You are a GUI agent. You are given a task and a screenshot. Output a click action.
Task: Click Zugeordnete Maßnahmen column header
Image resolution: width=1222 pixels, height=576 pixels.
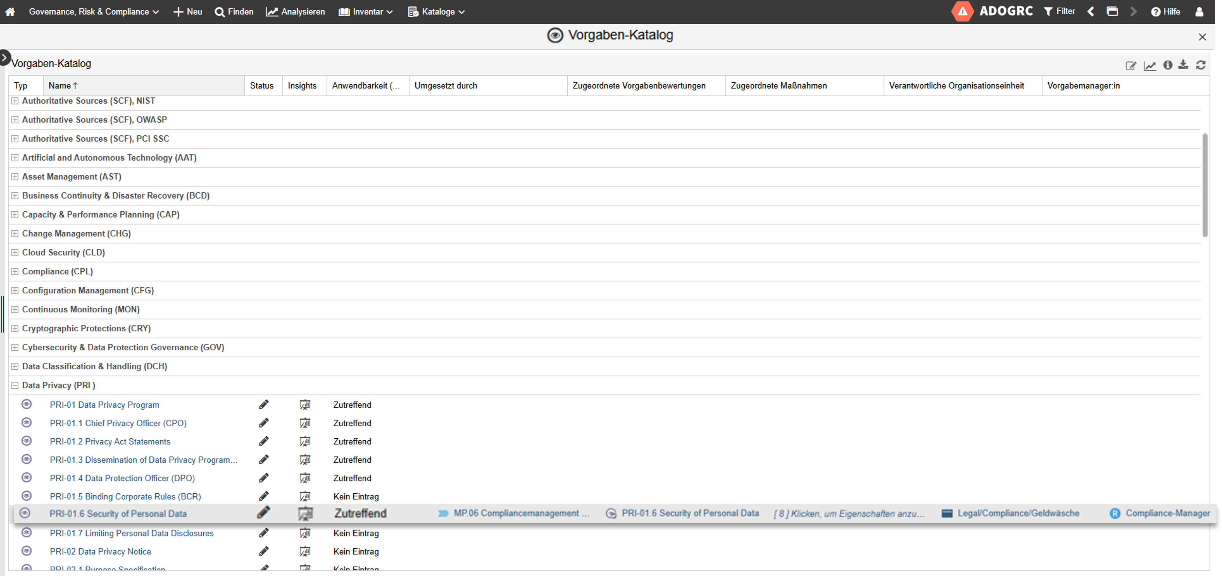804,86
